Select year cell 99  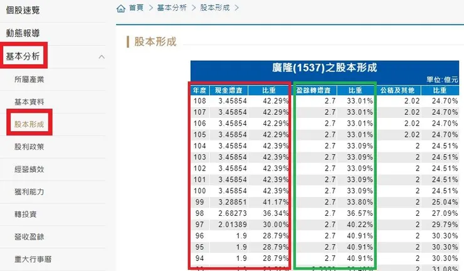[x=200, y=202]
